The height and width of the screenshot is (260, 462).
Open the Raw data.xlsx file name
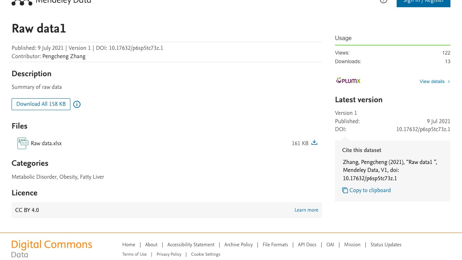(46, 143)
